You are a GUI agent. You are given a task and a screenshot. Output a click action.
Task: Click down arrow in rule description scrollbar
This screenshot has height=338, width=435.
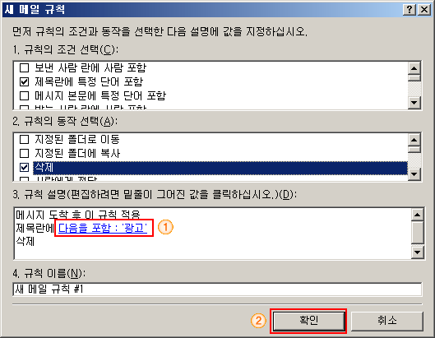(417, 252)
